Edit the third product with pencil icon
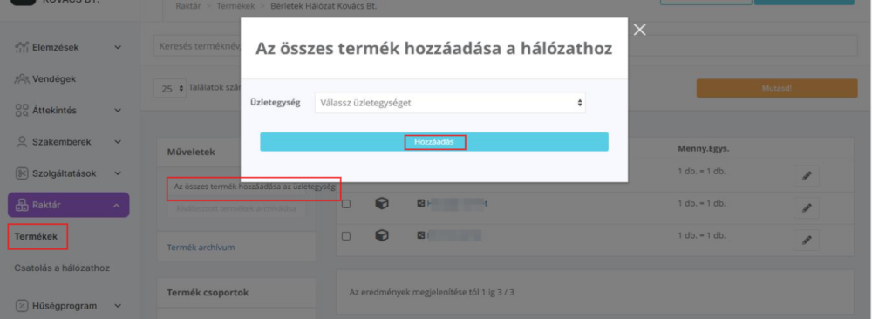The height and width of the screenshot is (319, 872). click(x=807, y=240)
